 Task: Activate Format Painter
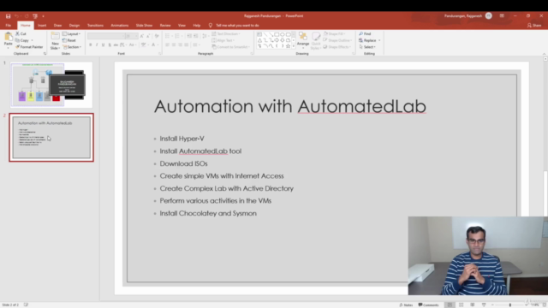tap(29, 47)
